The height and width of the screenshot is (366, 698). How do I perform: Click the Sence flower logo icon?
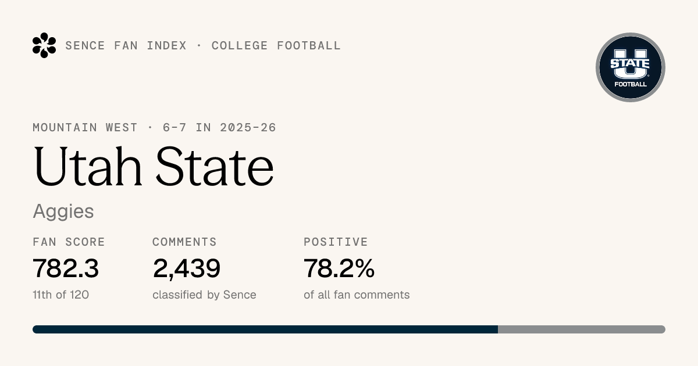[x=44, y=45]
